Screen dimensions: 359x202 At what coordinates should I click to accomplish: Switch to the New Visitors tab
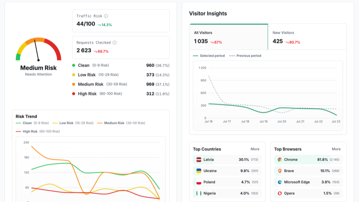point(307,37)
